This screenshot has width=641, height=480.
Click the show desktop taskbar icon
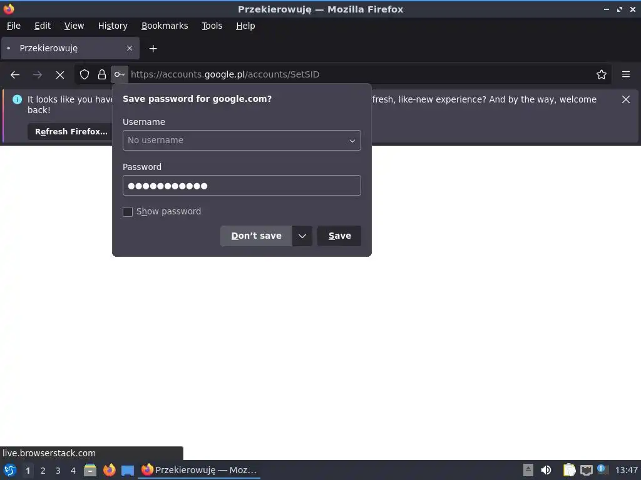[128, 470]
